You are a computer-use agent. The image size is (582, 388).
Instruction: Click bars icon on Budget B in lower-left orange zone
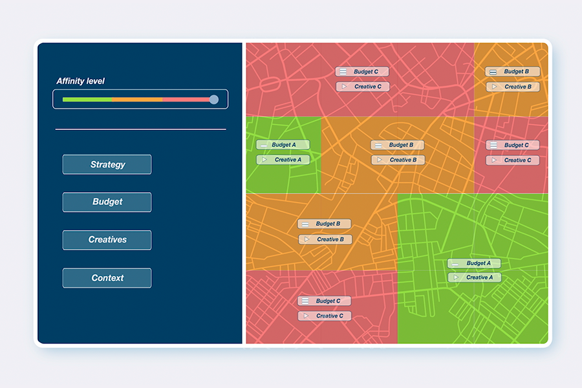[305, 224]
